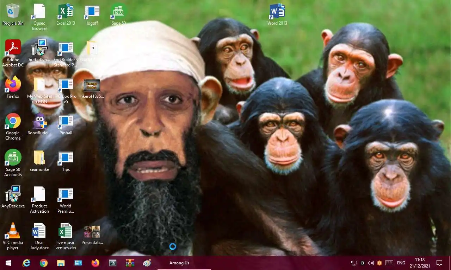
Task: Change the ENG input language indicator
Action: [401, 263]
